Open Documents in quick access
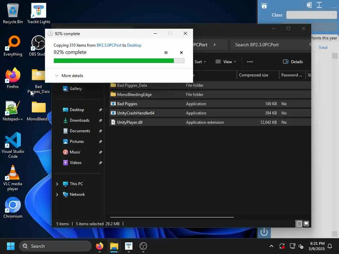 80,131
